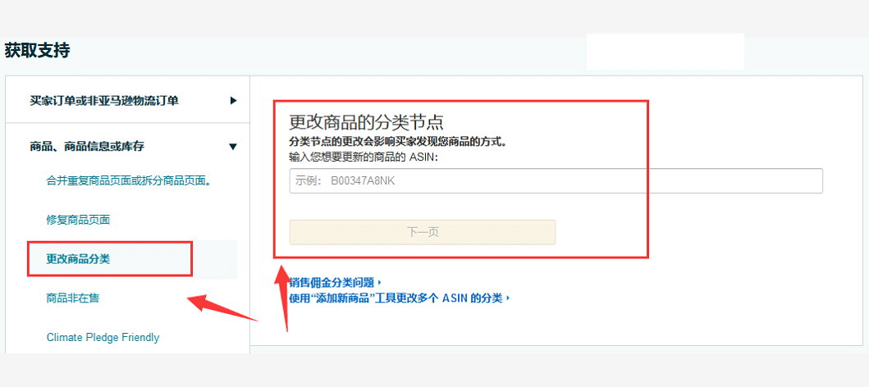Image resolution: width=869 pixels, height=387 pixels.
Task: Click the 获取支持 page heading
Action: pyautogui.click(x=38, y=51)
